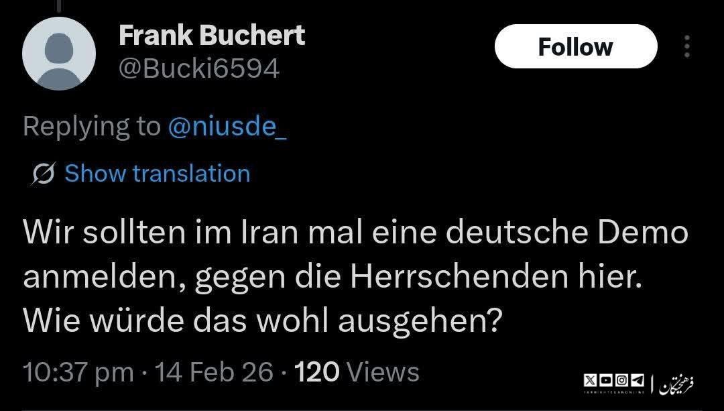Open Frank Buchert's profile avatar

click(x=59, y=54)
